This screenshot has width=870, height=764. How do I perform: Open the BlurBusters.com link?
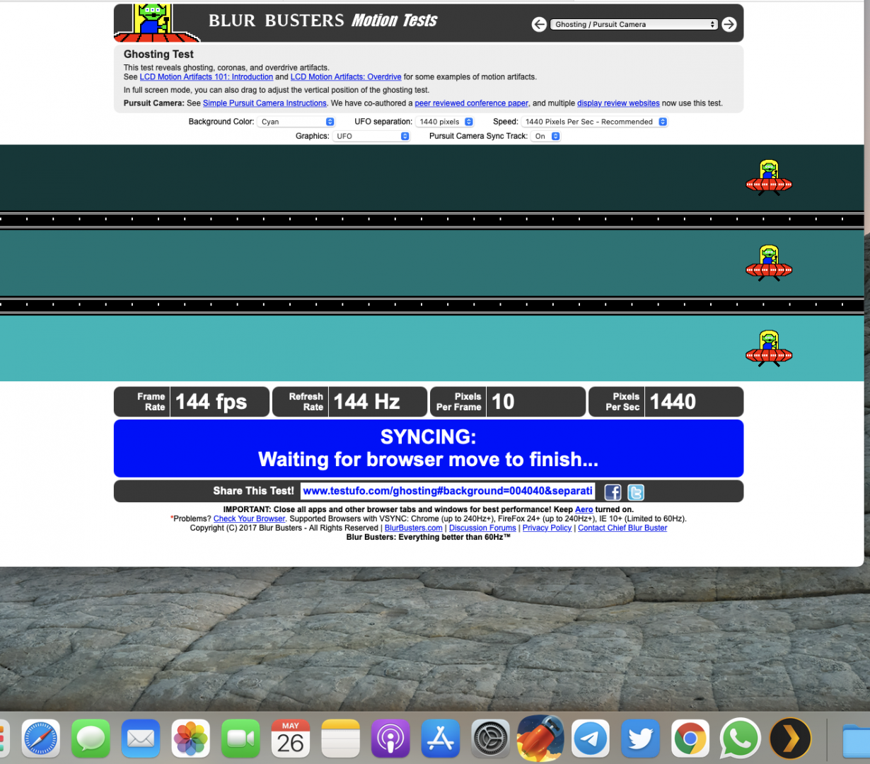click(413, 528)
